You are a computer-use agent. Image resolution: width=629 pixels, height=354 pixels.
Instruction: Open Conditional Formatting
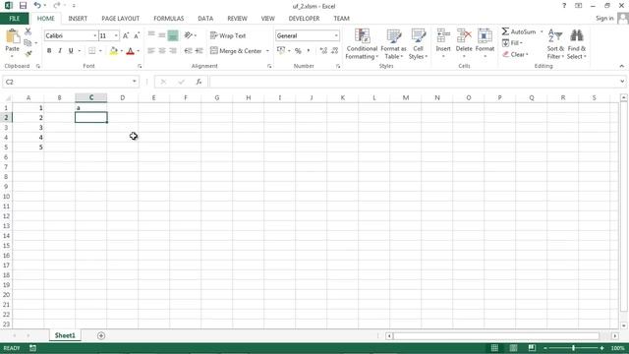pos(362,44)
